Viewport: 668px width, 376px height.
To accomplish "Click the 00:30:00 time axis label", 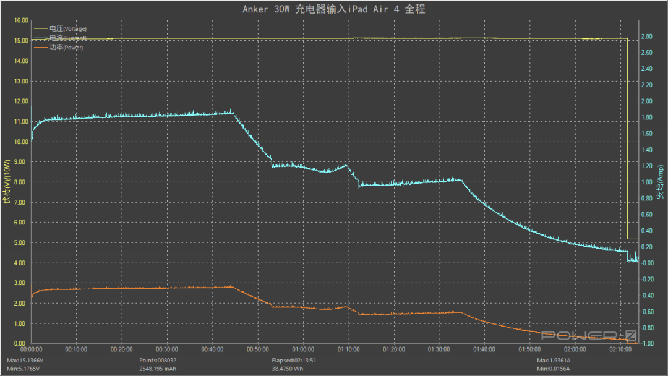I will click(x=167, y=349).
